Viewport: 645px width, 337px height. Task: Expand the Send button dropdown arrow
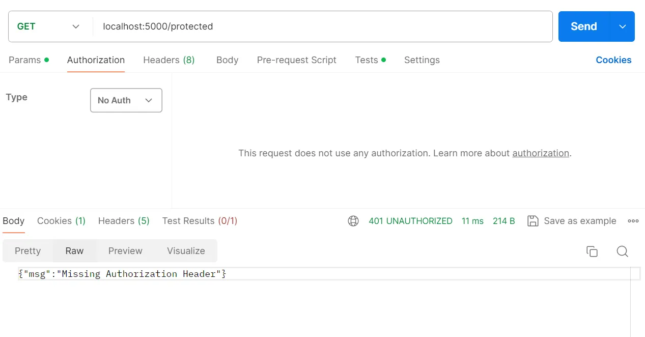(x=622, y=26)
